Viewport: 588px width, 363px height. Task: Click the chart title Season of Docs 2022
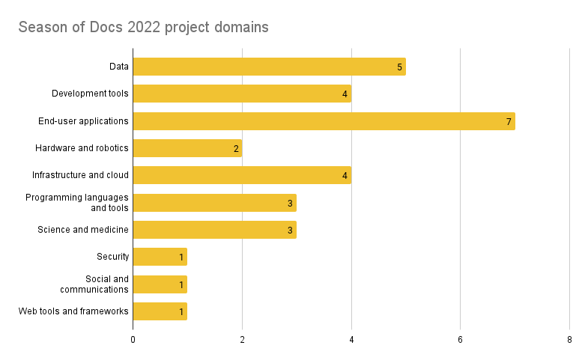[143, 28]
